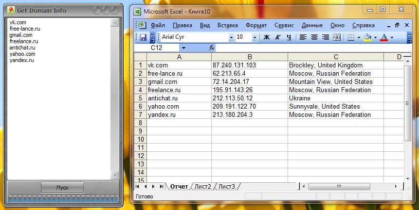Click the Font Color A button
Image resolution: width=419 pixels, height=210 pixels.
click(384, 37)
